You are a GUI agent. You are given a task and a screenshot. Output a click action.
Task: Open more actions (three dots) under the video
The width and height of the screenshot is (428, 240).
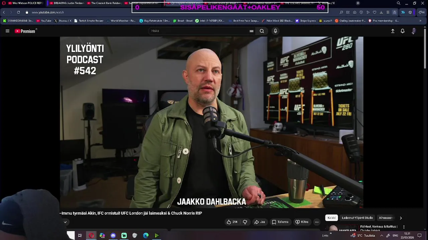317,222
